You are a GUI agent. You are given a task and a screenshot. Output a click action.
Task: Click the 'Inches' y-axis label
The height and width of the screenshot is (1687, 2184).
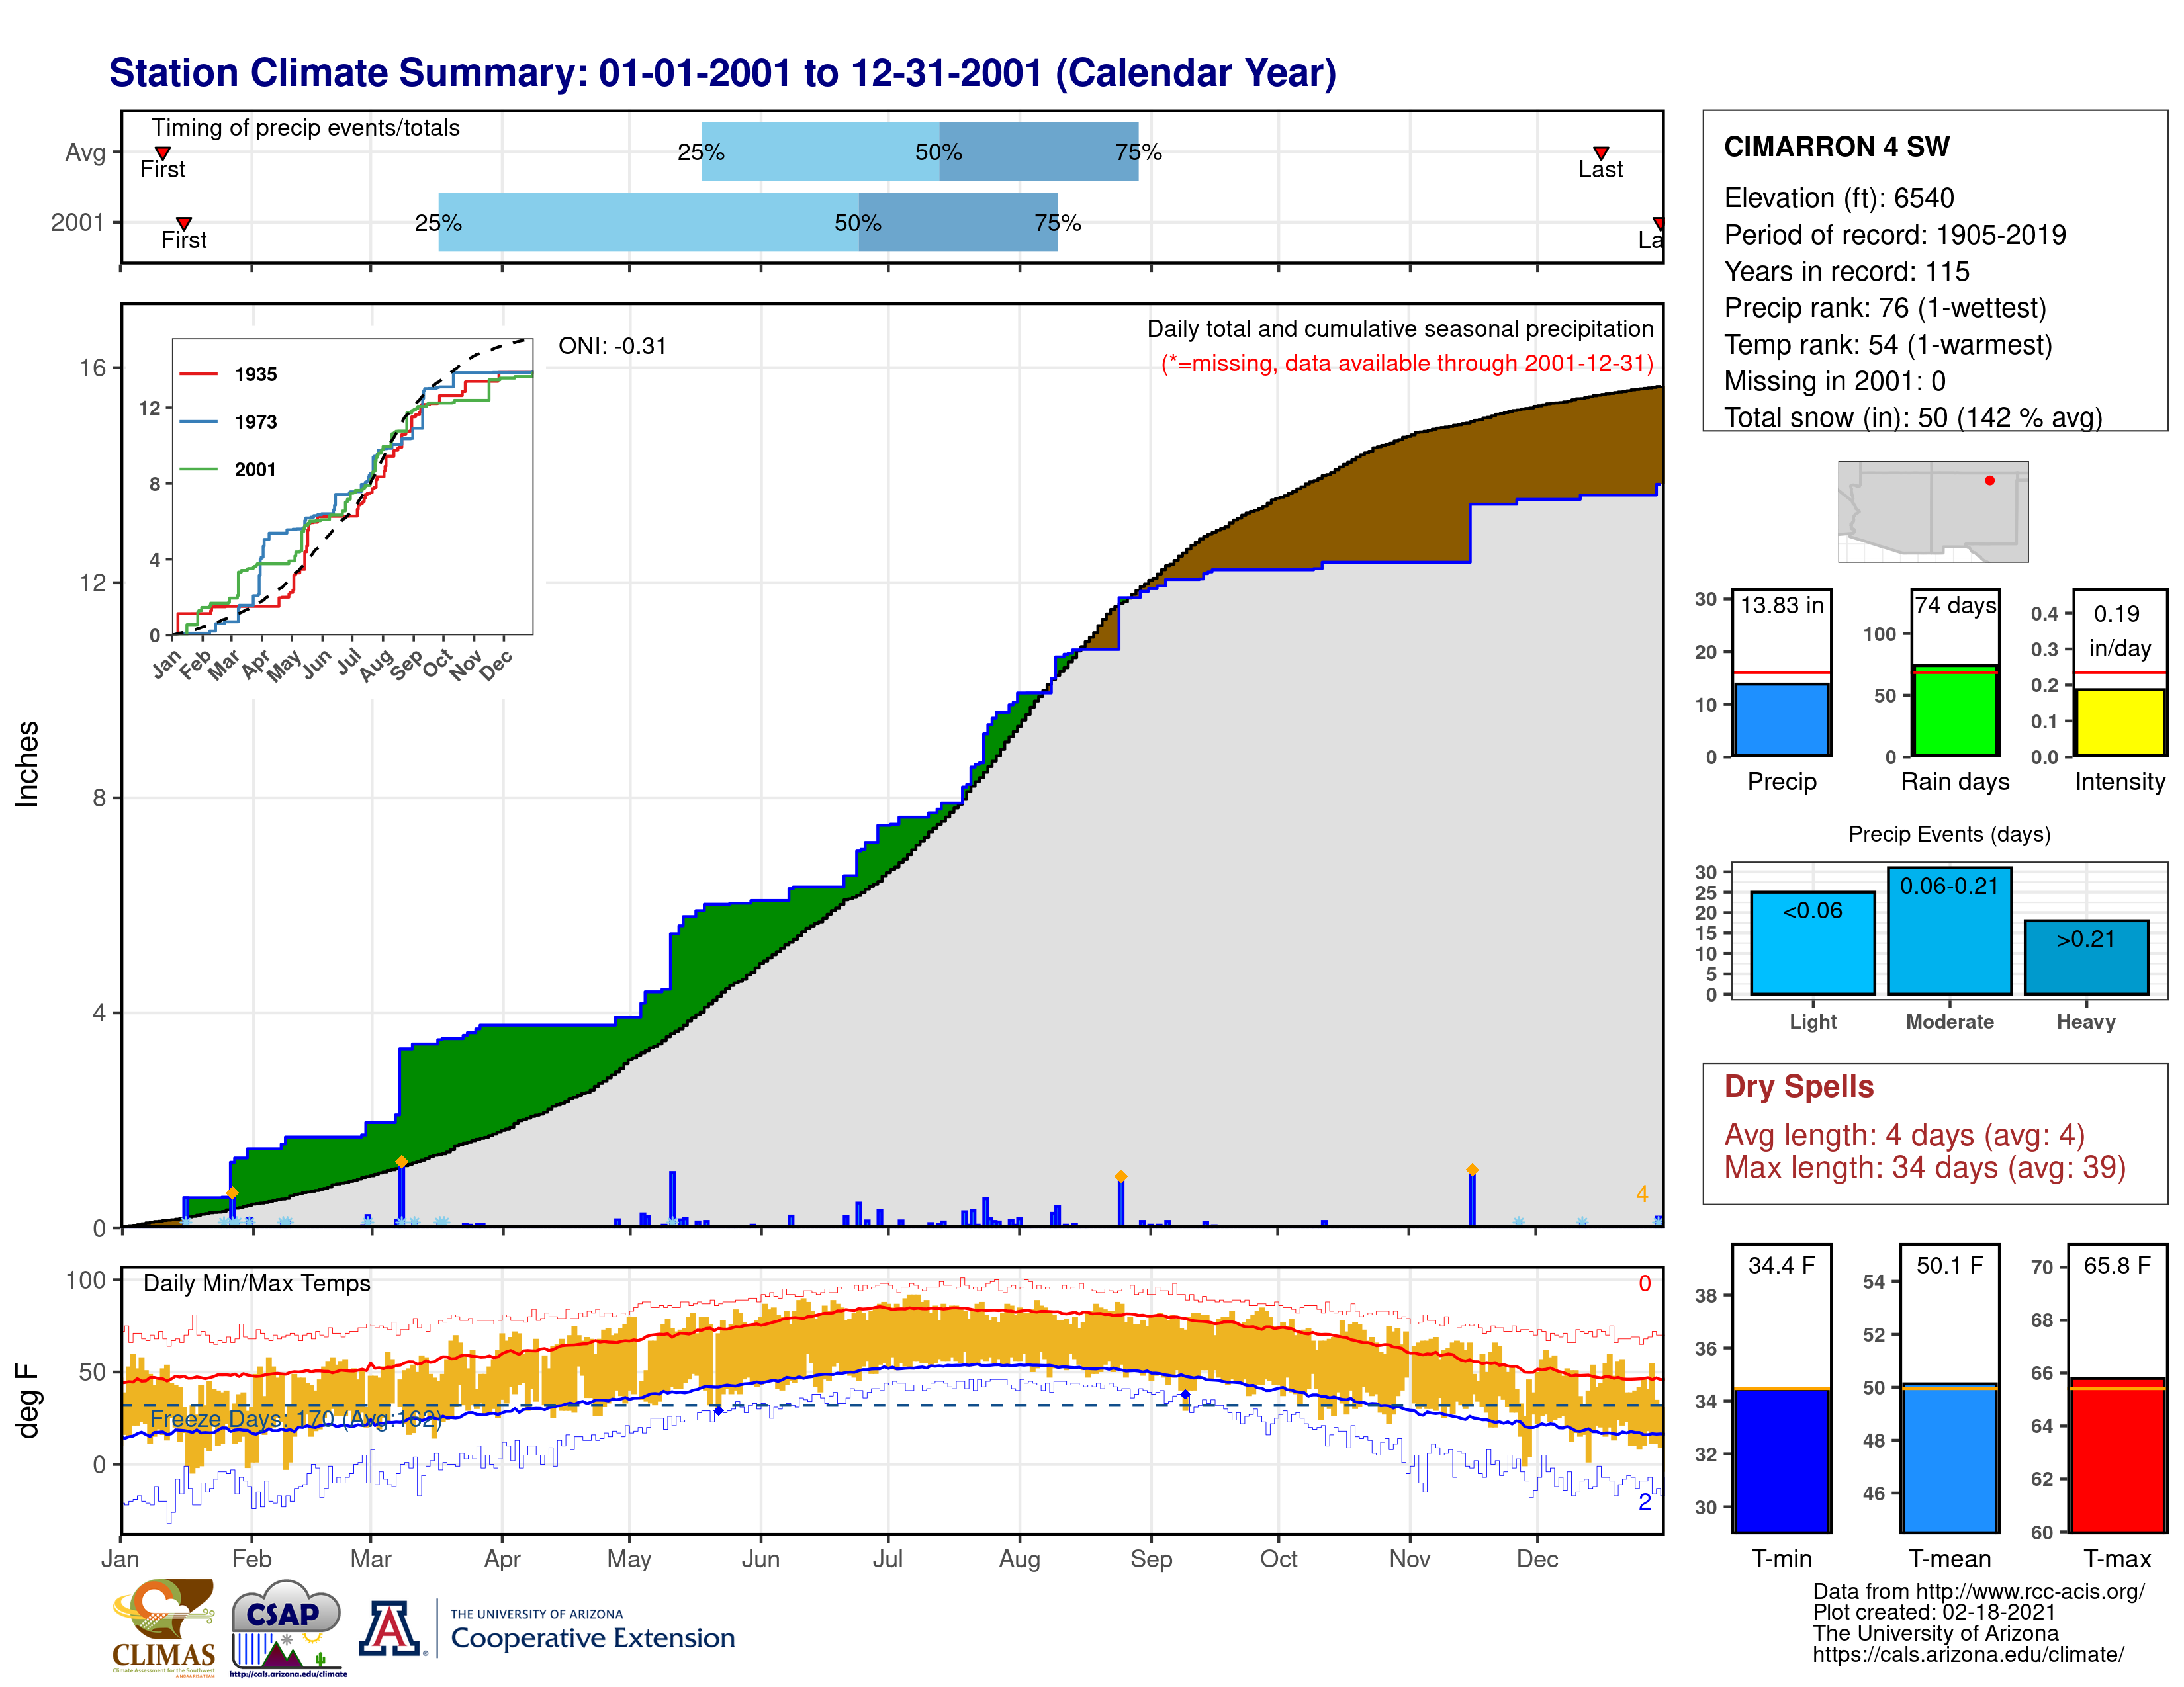(27, 763)
